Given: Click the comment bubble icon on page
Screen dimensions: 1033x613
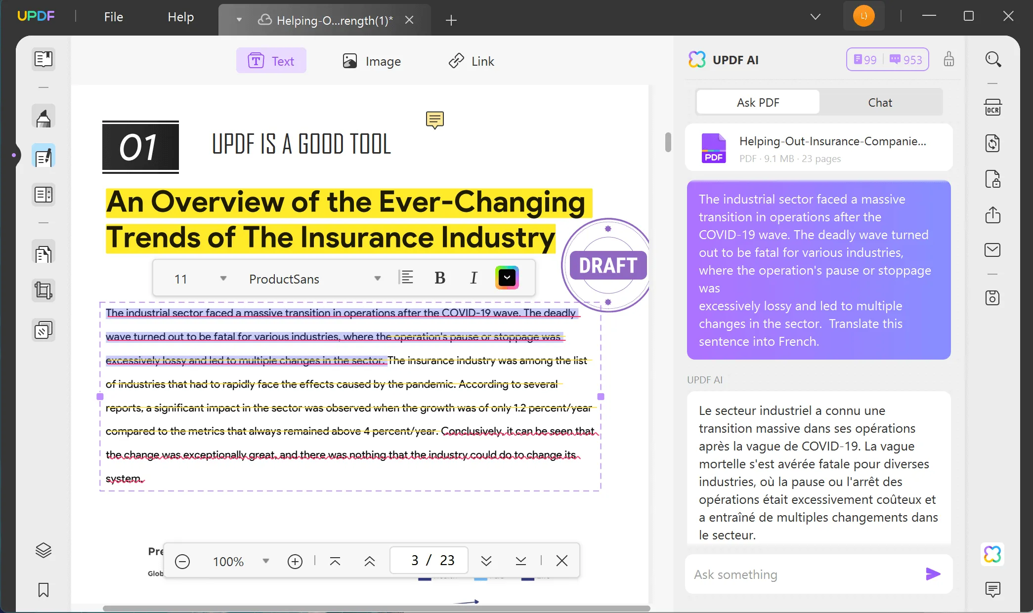Looking at the screenshot, I should point(434,119).
